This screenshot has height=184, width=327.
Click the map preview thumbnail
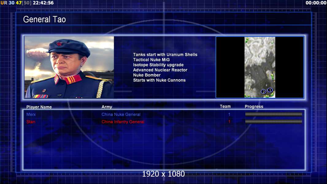[x=260, y=67]
